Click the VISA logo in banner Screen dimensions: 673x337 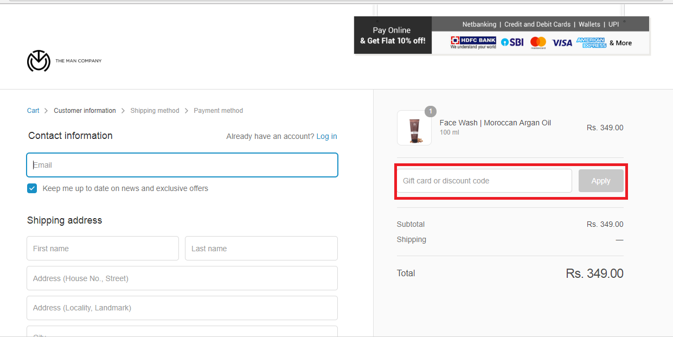[x=562, y=43]
